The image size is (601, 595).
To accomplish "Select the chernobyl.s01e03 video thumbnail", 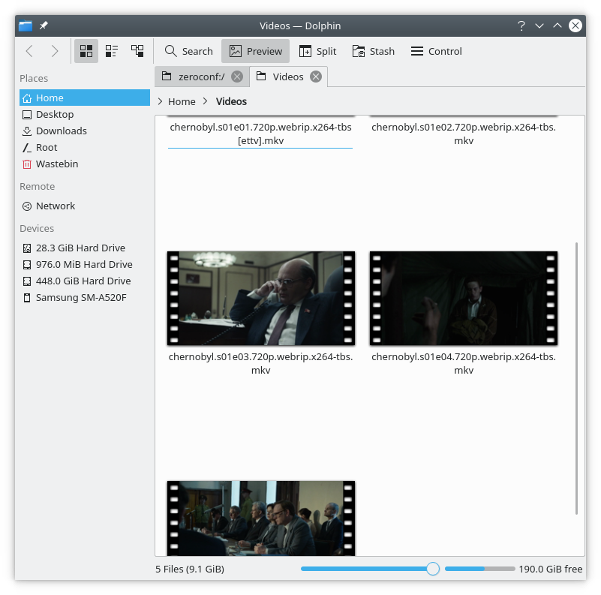I will coord(260,299).
